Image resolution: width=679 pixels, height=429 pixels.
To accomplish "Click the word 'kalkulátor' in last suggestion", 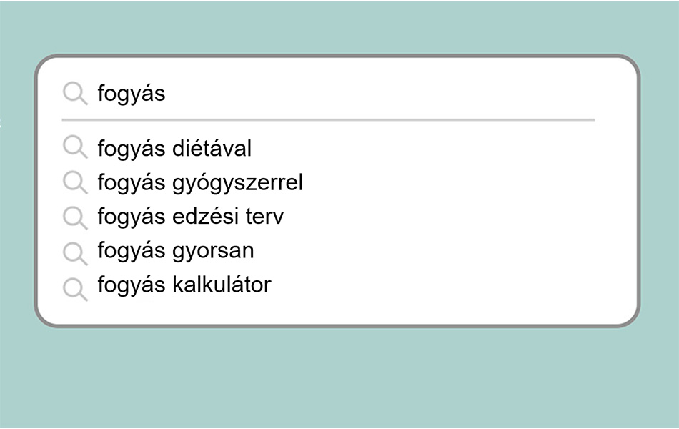I will point(222,285).
